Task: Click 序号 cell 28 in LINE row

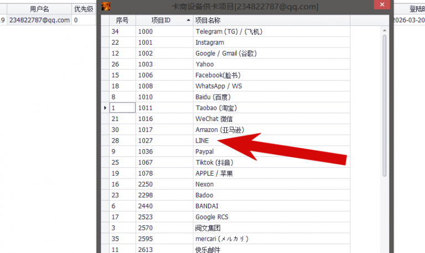Action: [x=122, y=141]
